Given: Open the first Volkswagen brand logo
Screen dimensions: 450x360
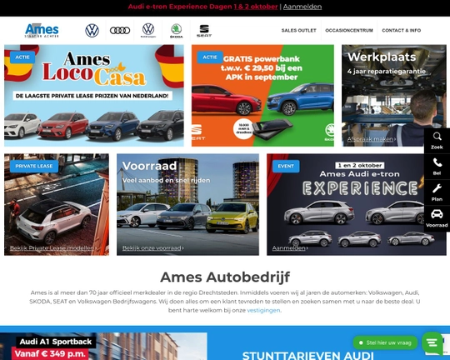Looking at the screenshot, I should [92, 31].
